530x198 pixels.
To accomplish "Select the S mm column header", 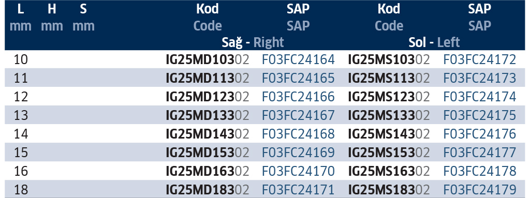I will [83, 18].
